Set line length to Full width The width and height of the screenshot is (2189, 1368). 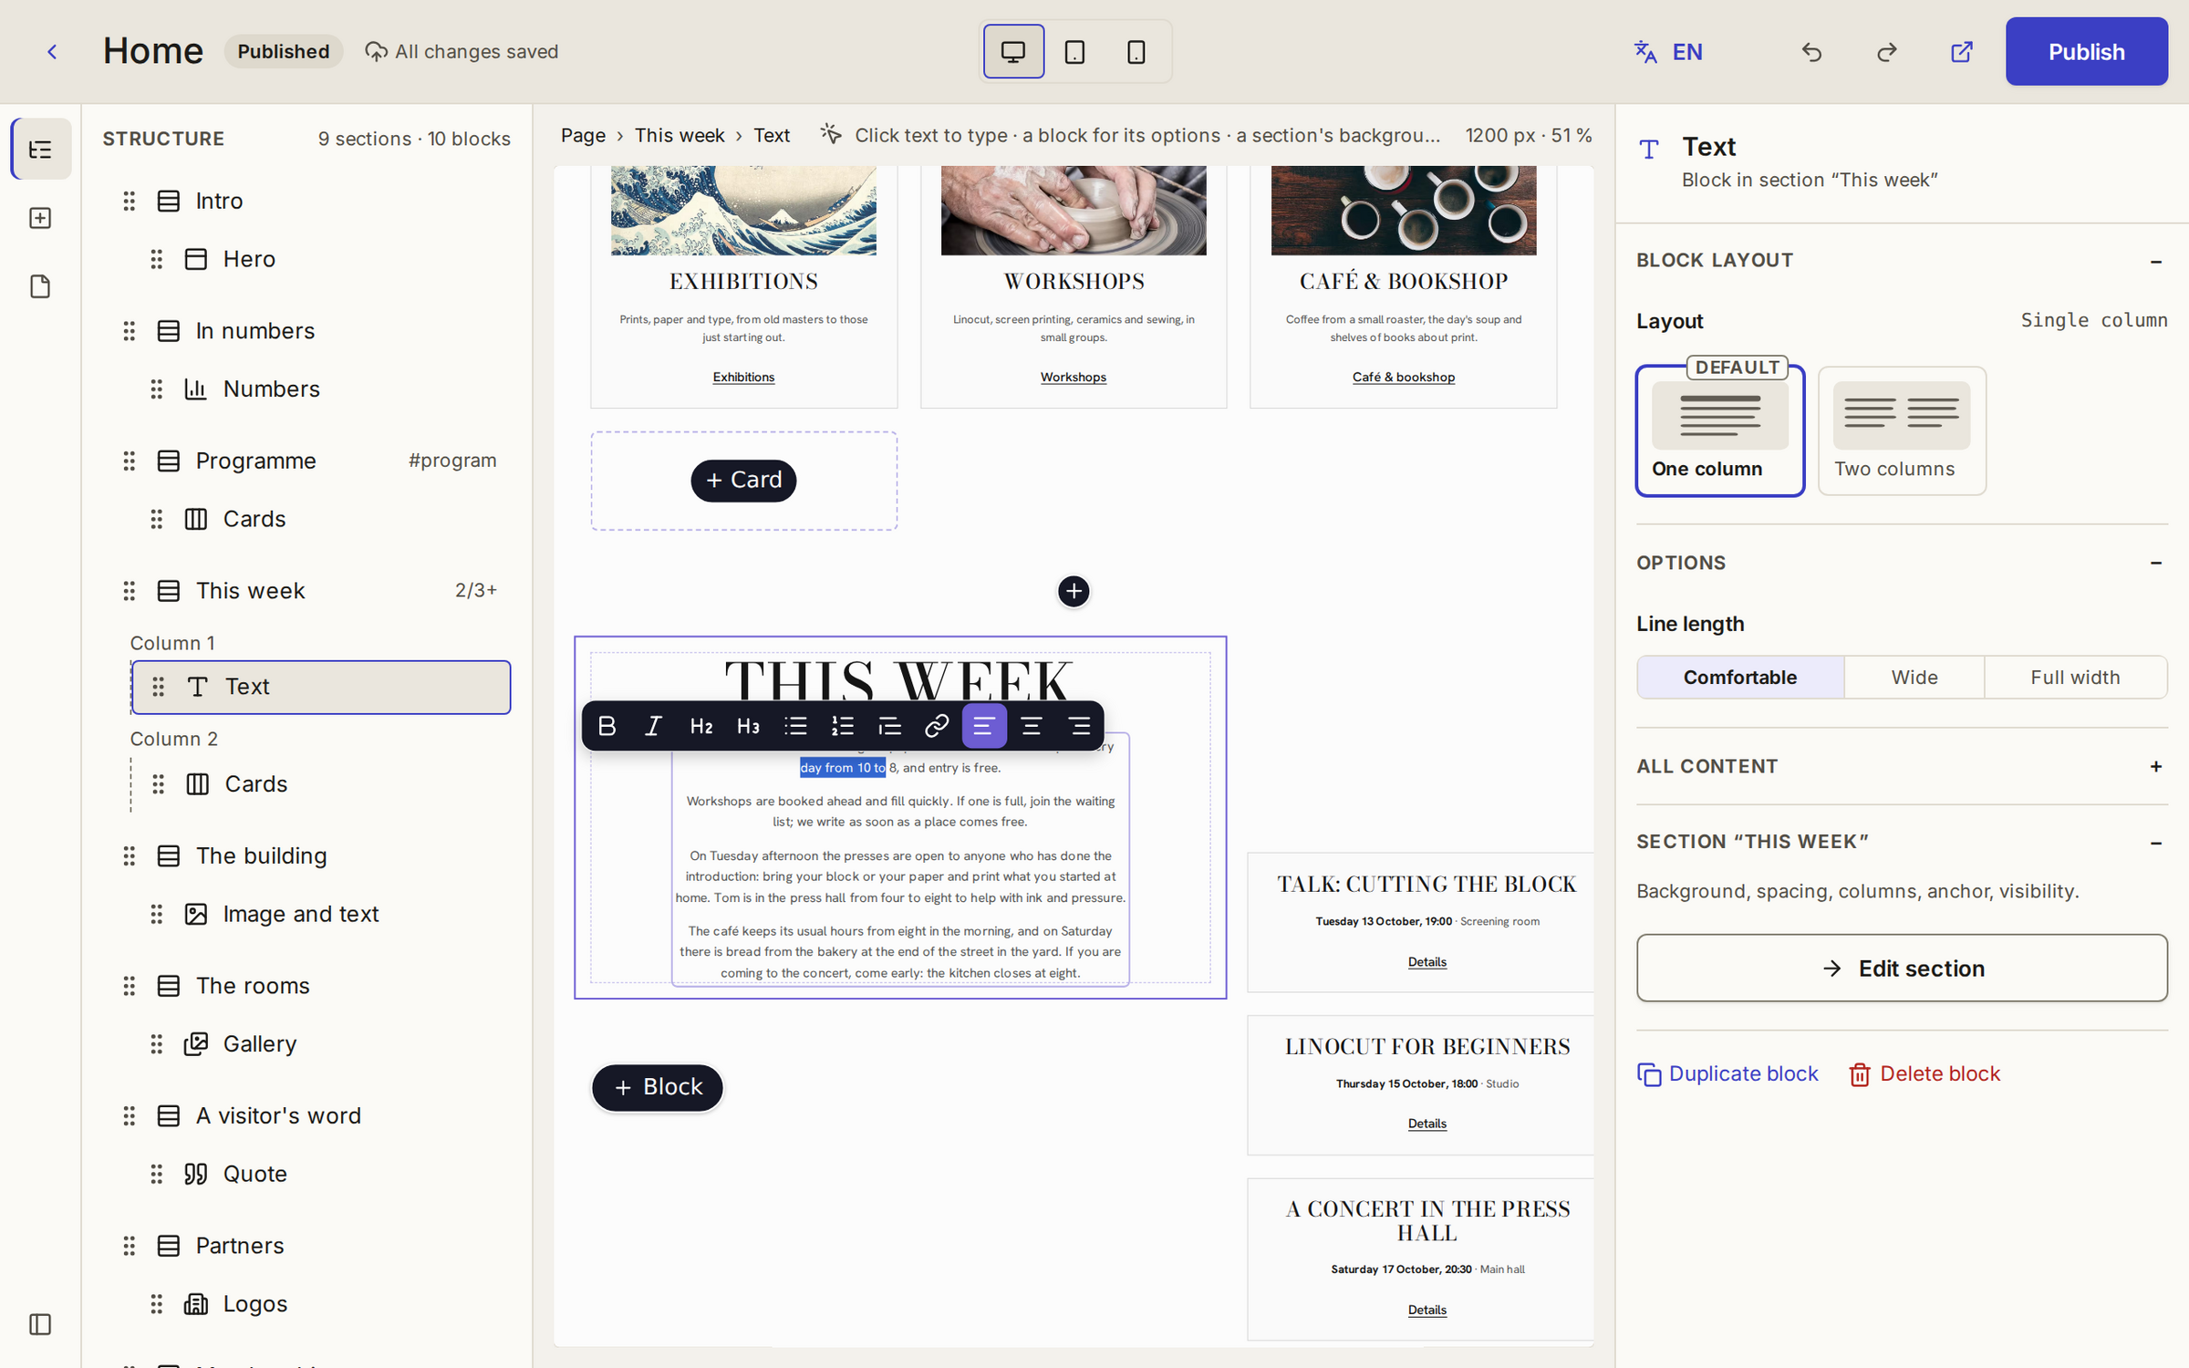[x=2075, y=678]
